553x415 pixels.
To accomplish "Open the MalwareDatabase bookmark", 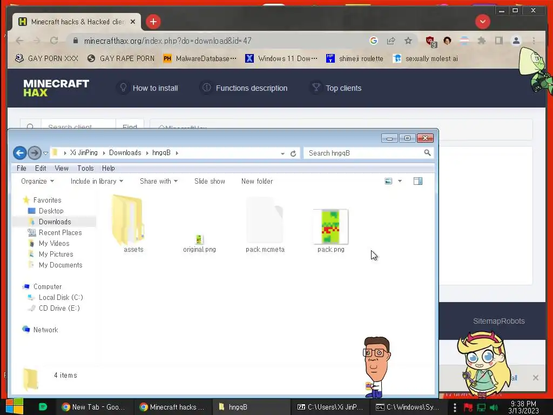I will click(200, 58).
